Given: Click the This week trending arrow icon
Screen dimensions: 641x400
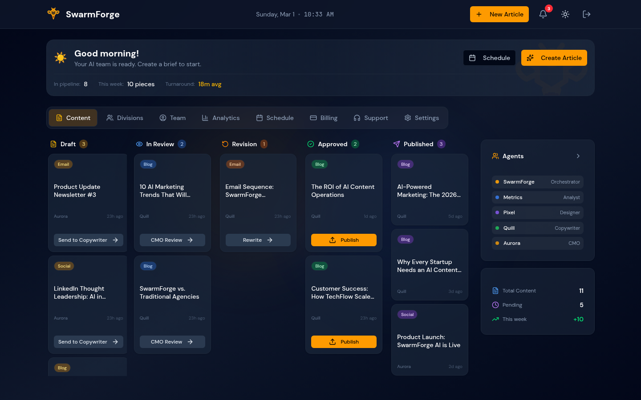Looking at the screenshot, I should click(495, 319).
